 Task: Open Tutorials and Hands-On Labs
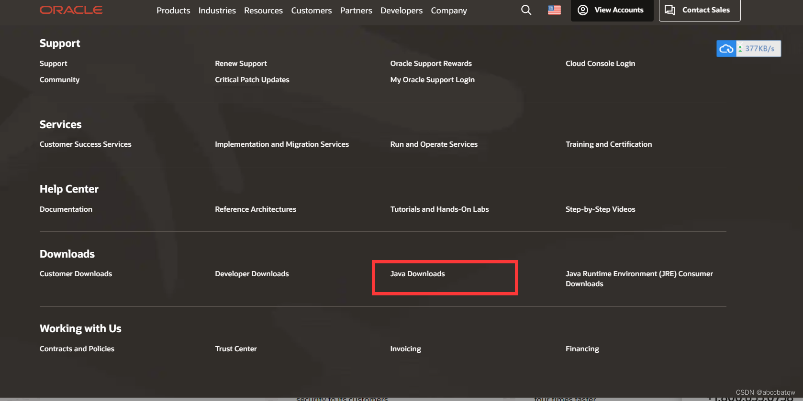440,209
